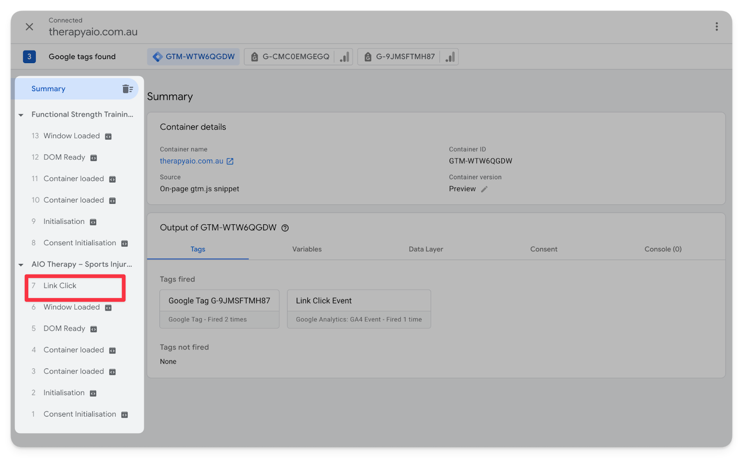Collapse the AIO Therapy – Sports Injury group
Viewport: 743px width, 458px height.
coord(21,265)
